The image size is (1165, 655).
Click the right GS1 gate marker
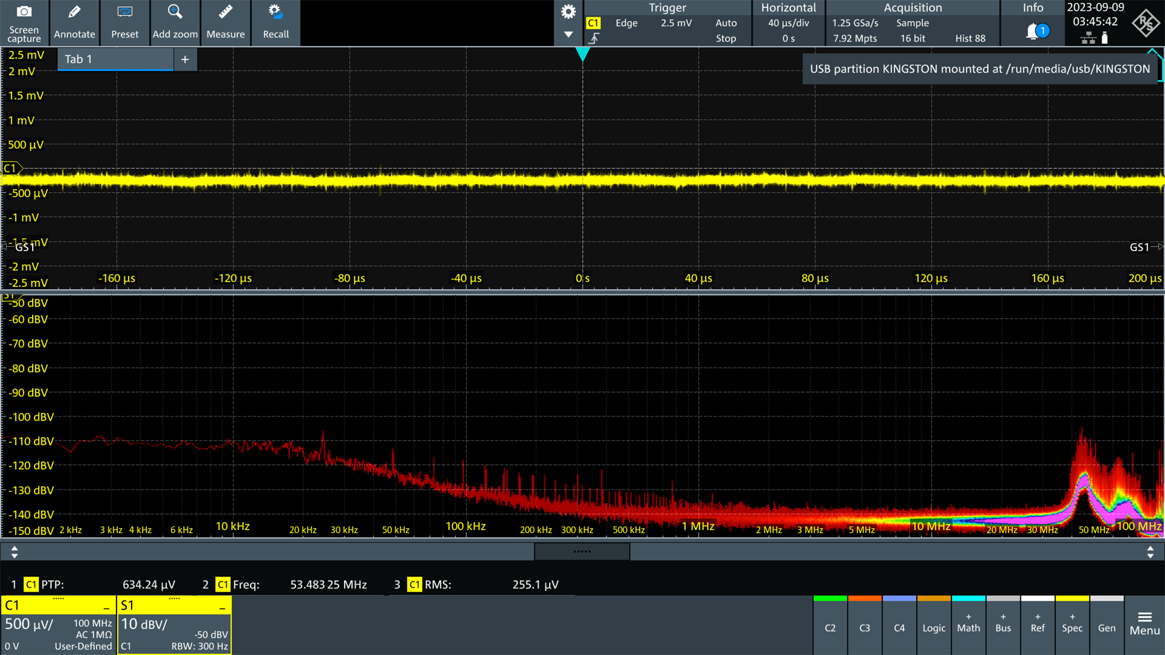click(x=1145, y=247)
